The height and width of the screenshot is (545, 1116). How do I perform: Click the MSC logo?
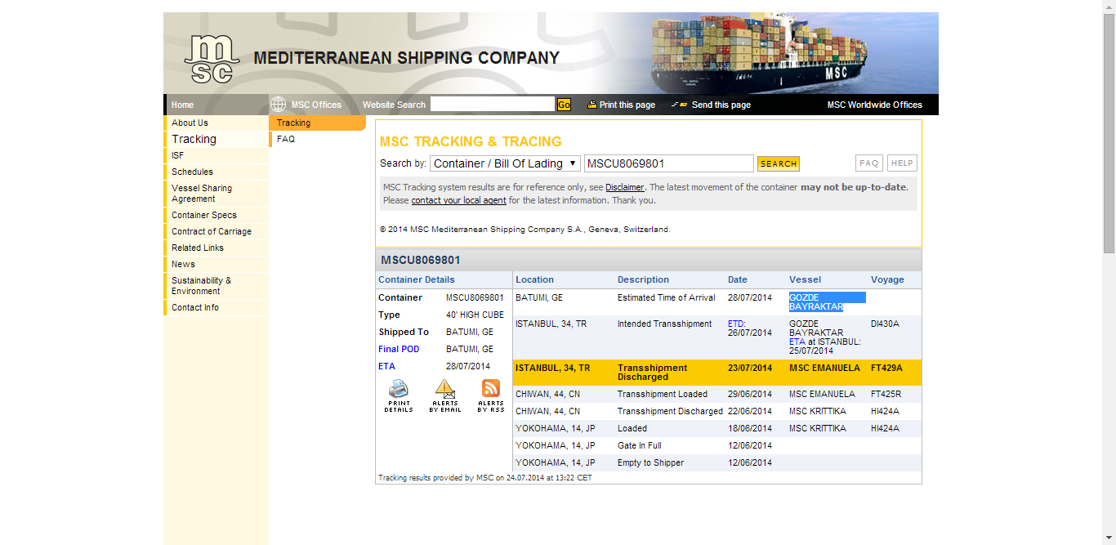212,59
